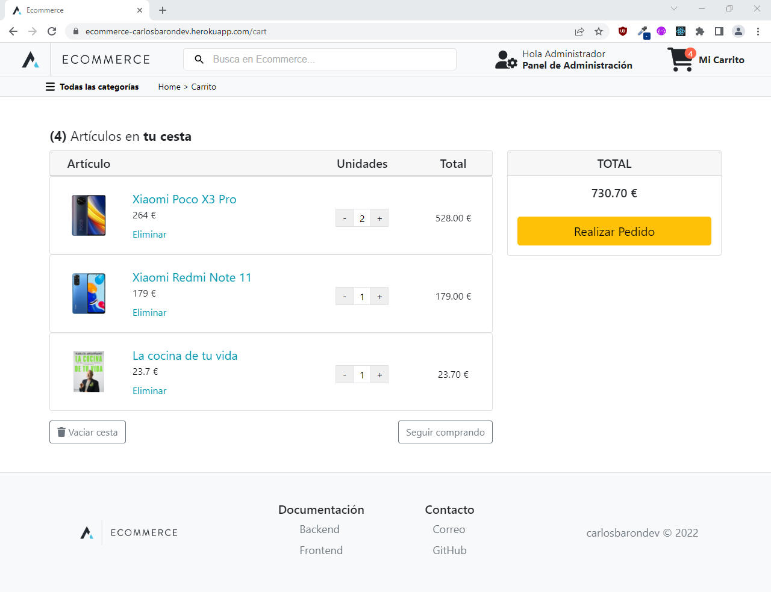Image resolution: width=771 pixels, height=592 pixels.
Task: Open the tab search chevron
Action: click(674, 9)
